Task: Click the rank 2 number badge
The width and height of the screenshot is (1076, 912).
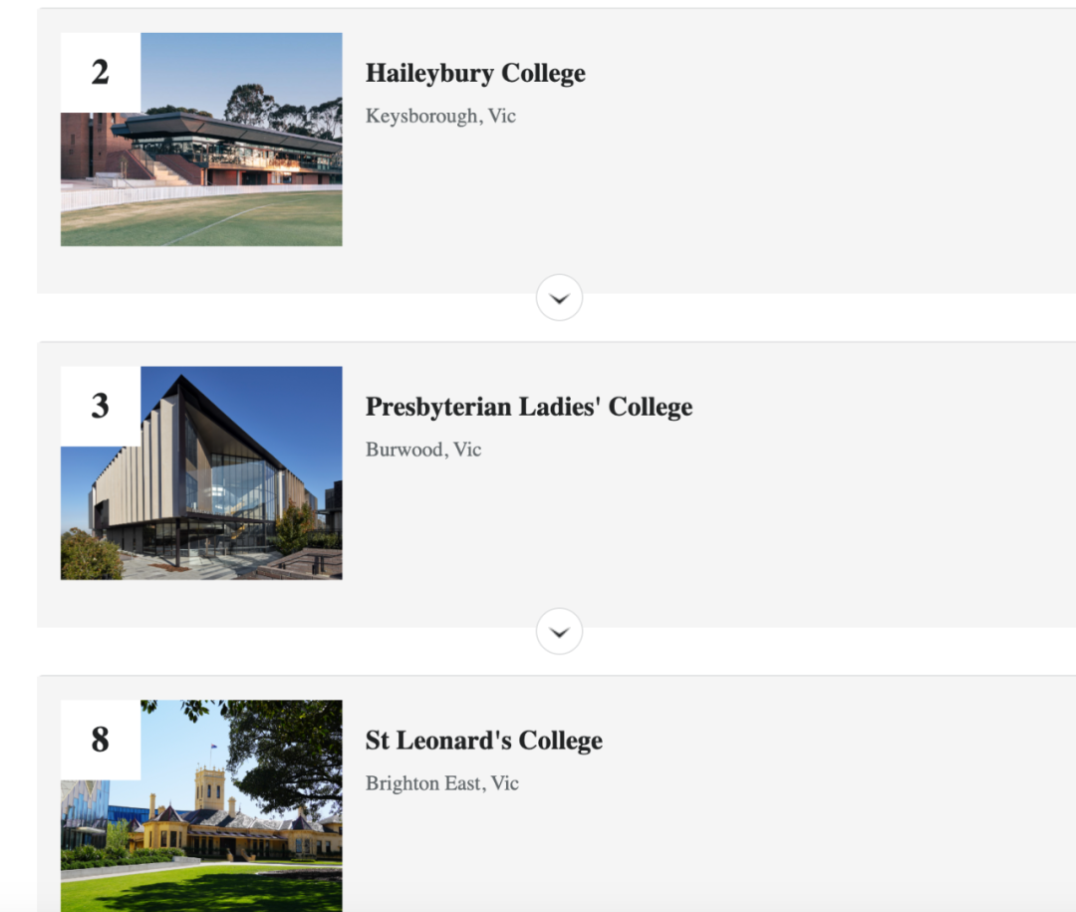Action: pyautogui.click(x=101, y=72)
